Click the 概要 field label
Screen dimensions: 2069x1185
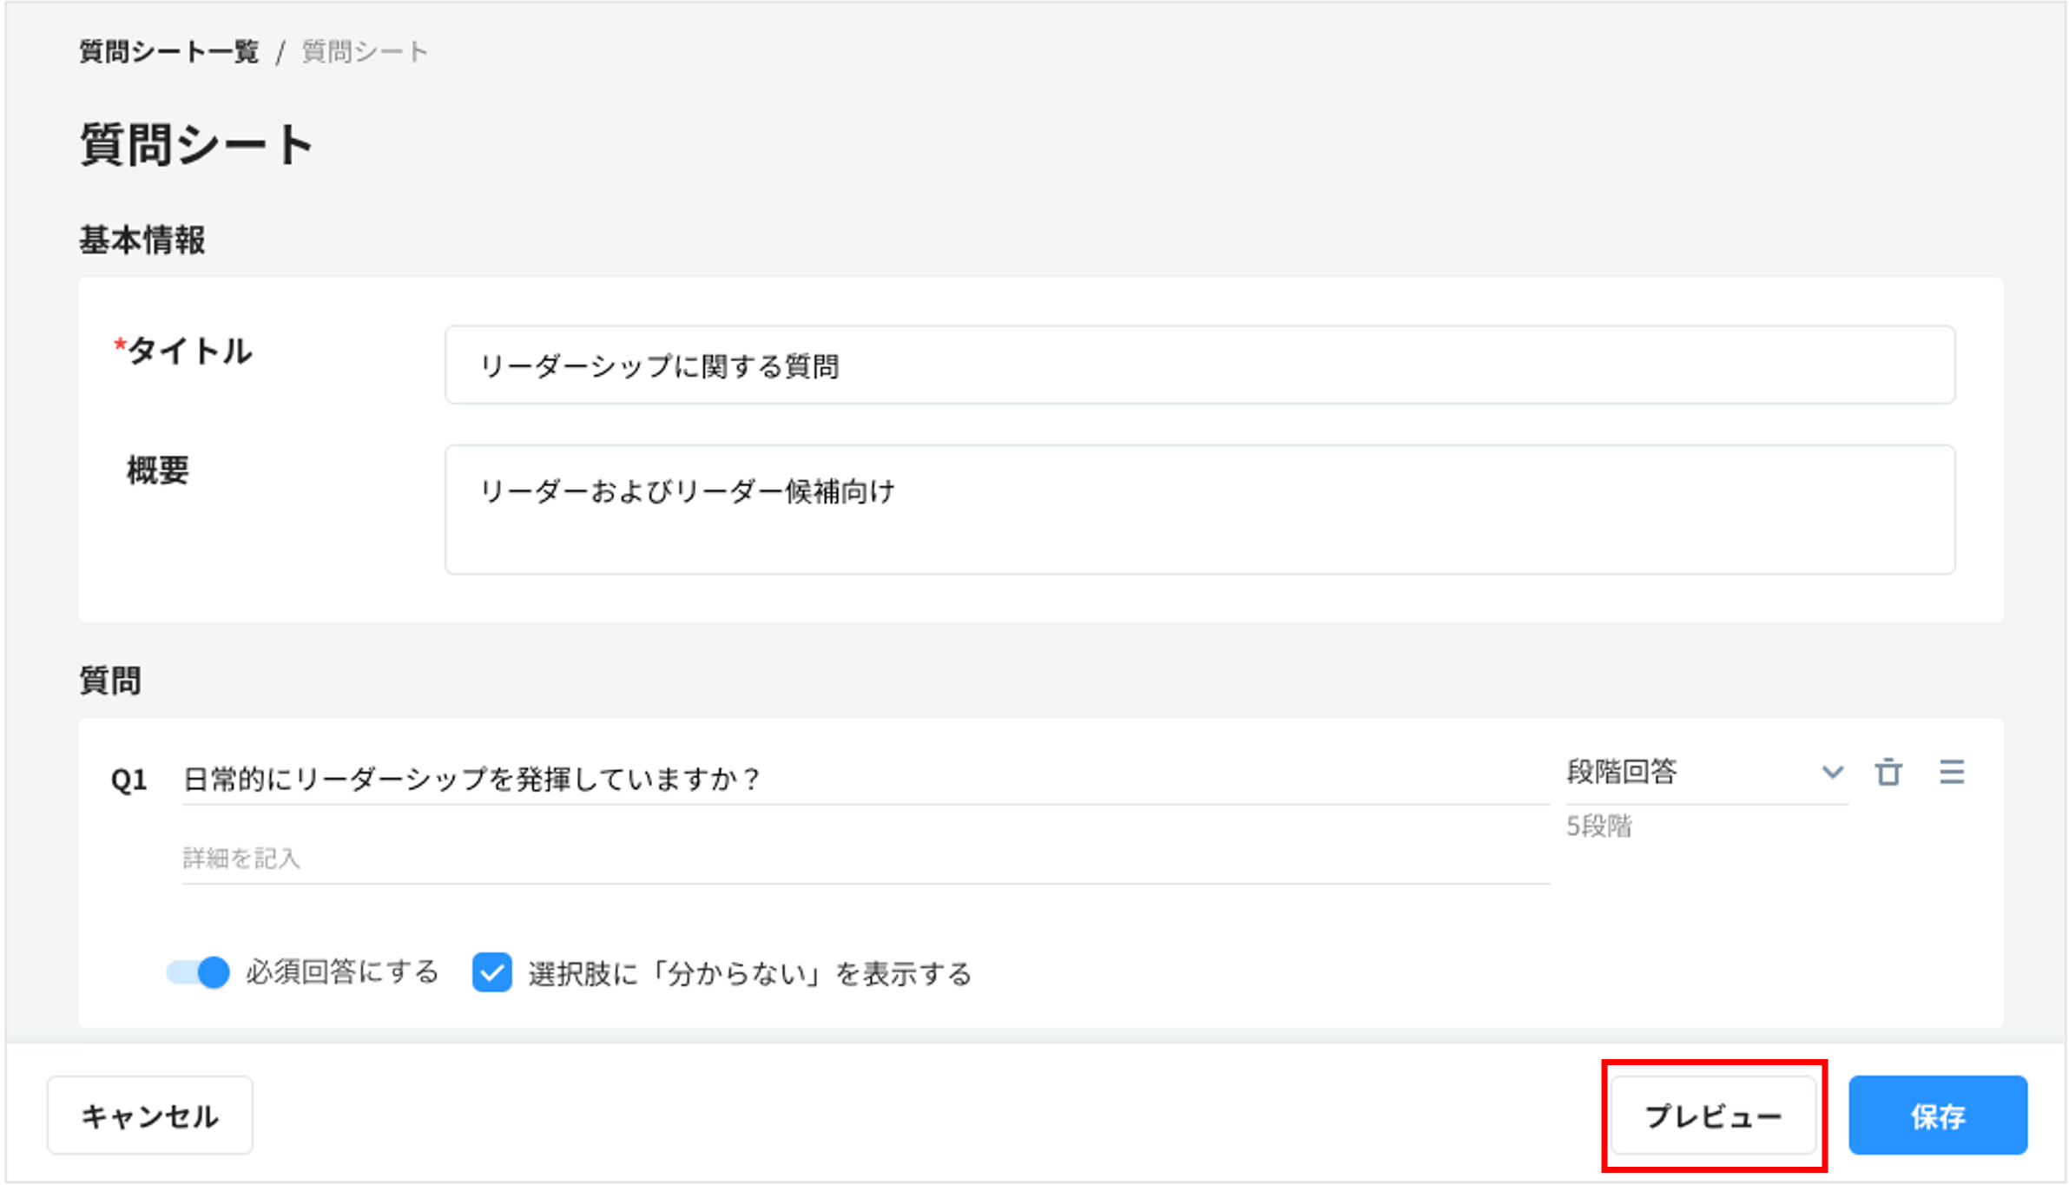pyautogui.click(x=157, y=471)
